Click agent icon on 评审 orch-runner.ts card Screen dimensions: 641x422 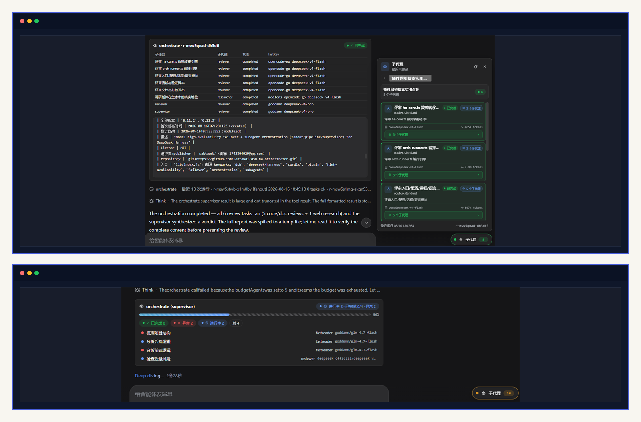tap(388, 149)
